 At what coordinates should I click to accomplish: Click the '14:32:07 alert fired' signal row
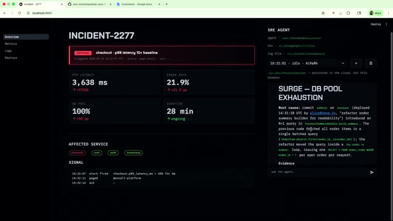tap(123, 174)
